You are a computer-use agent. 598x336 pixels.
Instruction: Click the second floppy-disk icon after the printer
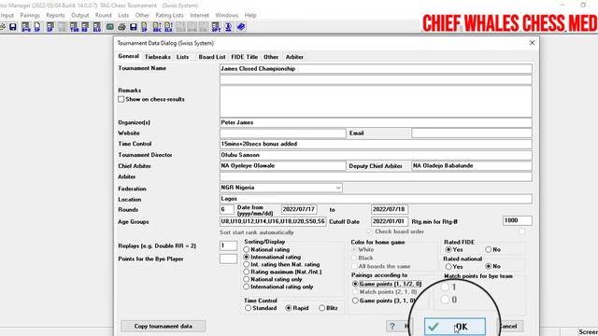click(x=133, y=27)
